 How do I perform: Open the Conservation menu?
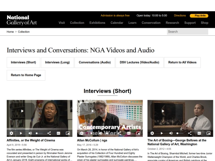tap(151, 23)
